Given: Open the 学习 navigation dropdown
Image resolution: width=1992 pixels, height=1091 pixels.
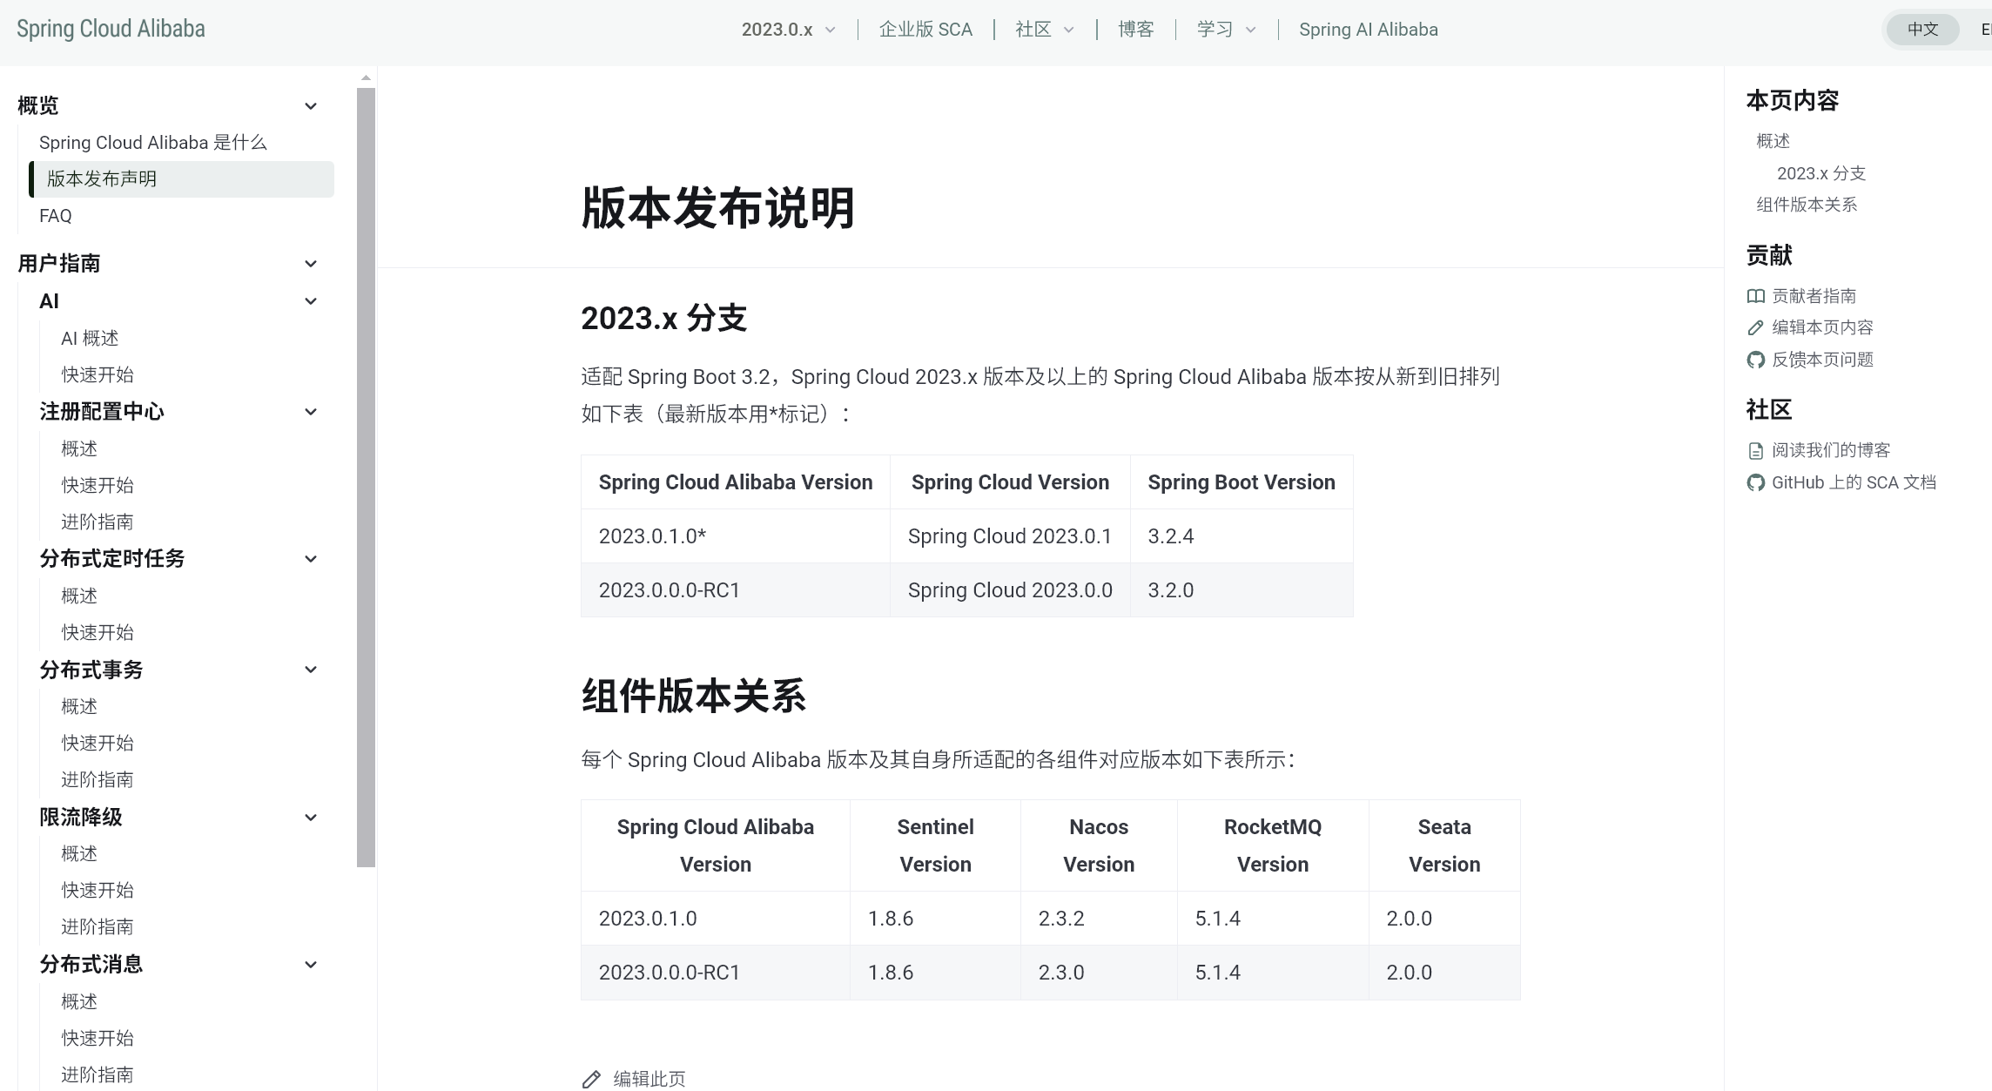Looking at the screenshot, I should [1226, 30].
